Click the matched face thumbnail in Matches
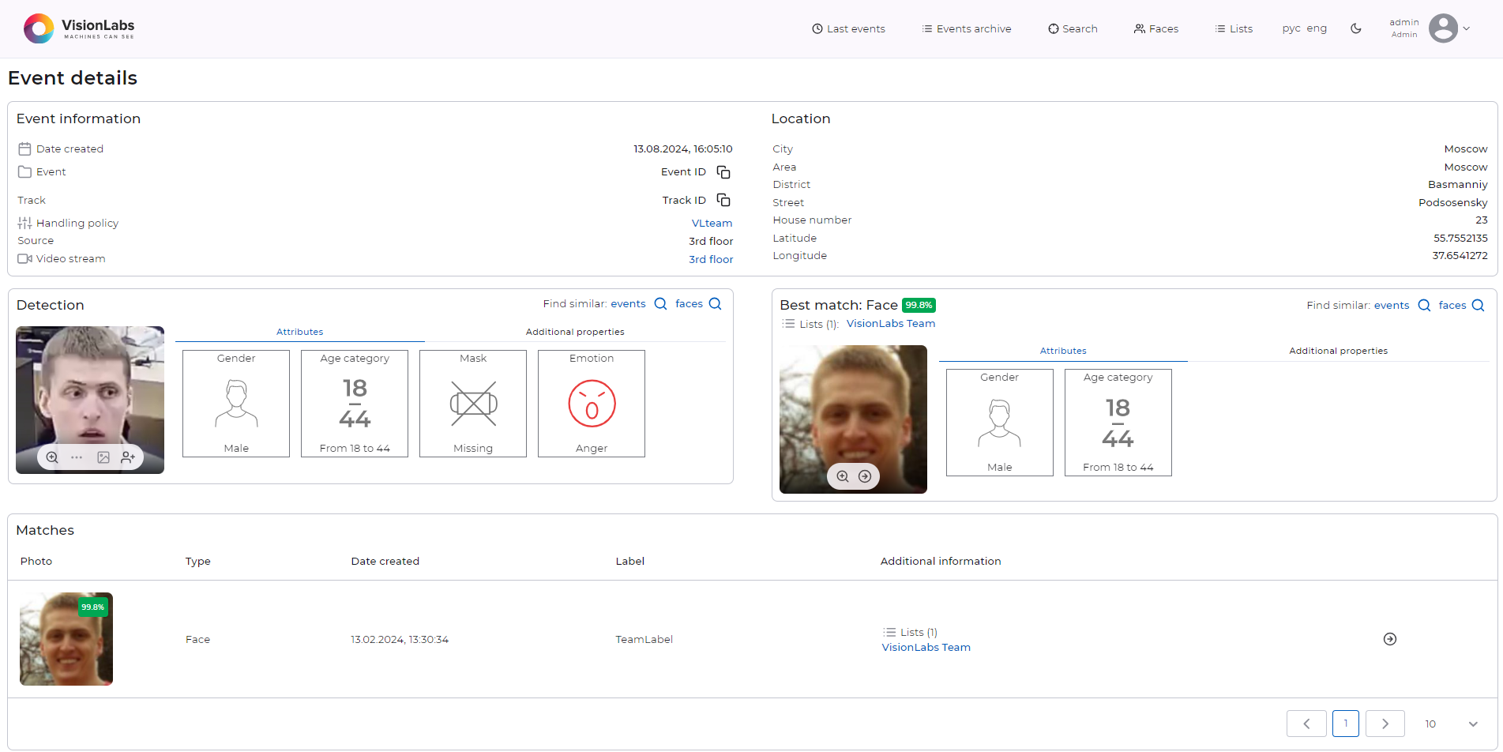This screenshot has width=1503, height=752. click(x=66, y=639)
